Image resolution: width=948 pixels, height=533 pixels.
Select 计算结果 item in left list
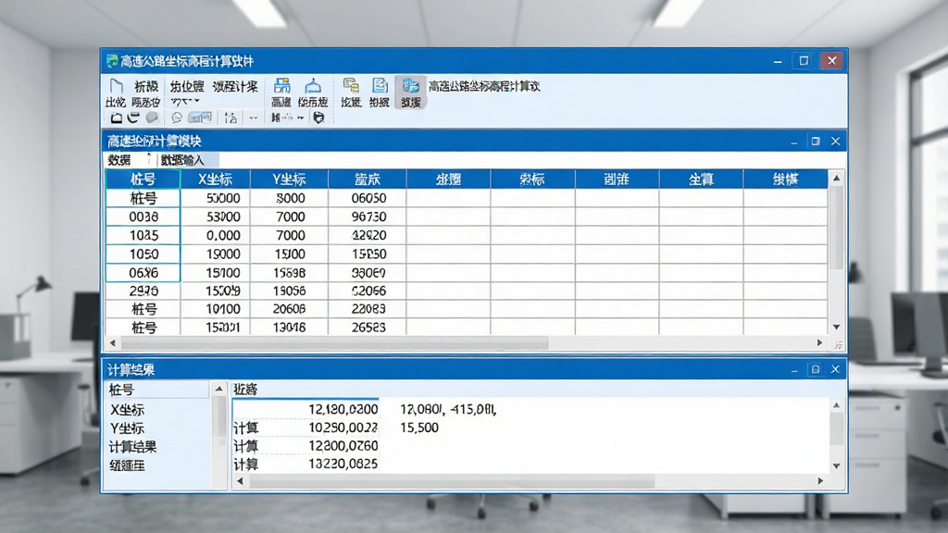coord(132,447)
